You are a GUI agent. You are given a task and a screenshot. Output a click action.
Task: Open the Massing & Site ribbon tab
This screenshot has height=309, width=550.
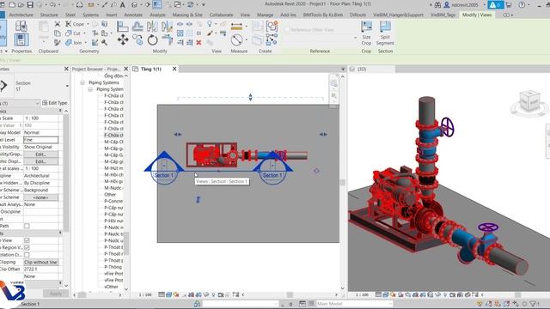[187, 15]
